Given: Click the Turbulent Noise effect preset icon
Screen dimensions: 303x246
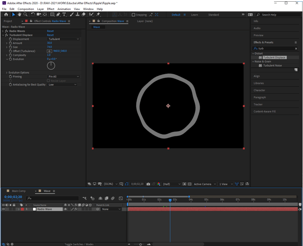Looking at the screenshot, I should pyautogui.click(x=260, y=65).
